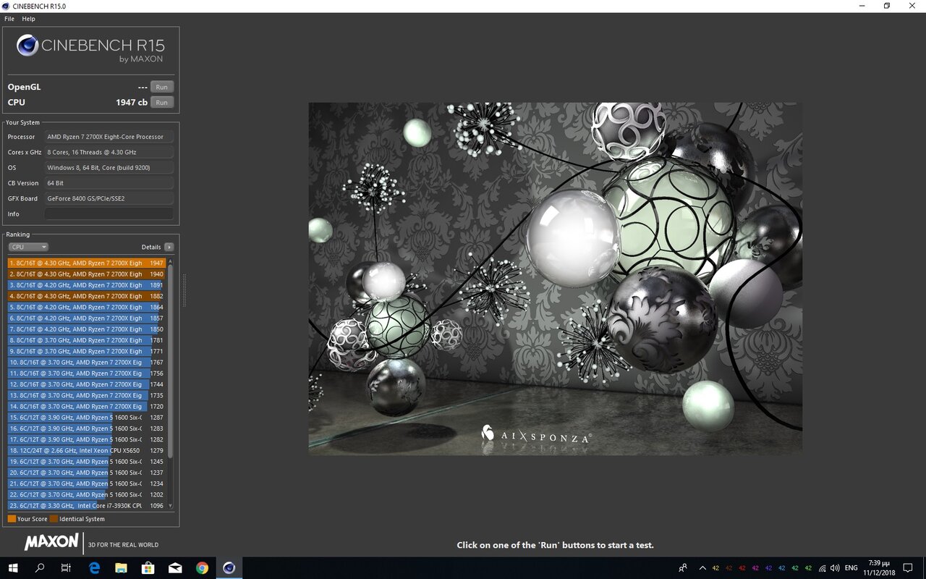Click the brown Identical System legend swatch

pyautogui.click(x=54, y=519)
